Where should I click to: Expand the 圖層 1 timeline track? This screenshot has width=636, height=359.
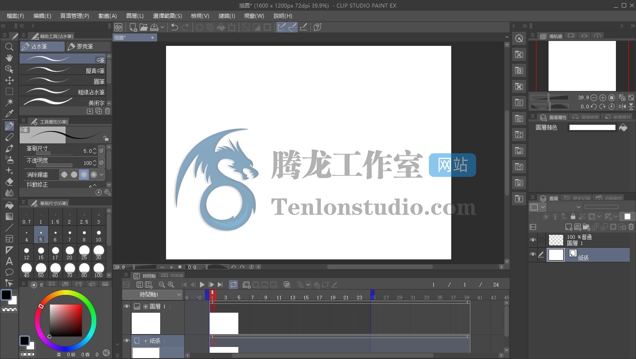click(145, 306)
